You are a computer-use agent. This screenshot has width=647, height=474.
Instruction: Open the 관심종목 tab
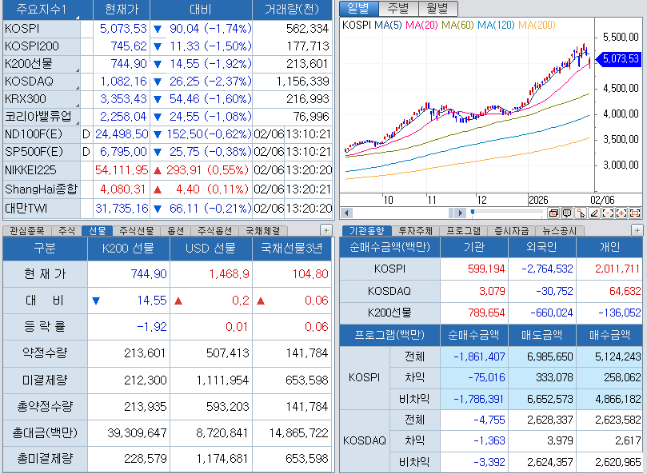pos(27,230)
